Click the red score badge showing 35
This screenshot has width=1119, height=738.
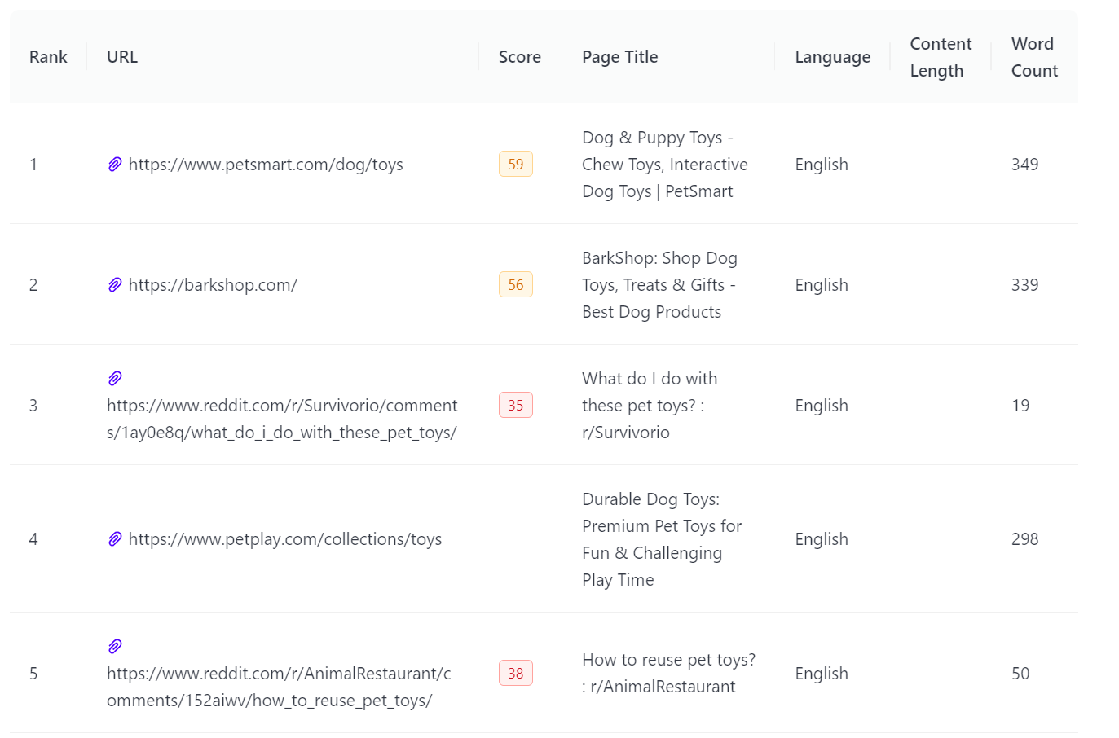[x=516, y=405]
